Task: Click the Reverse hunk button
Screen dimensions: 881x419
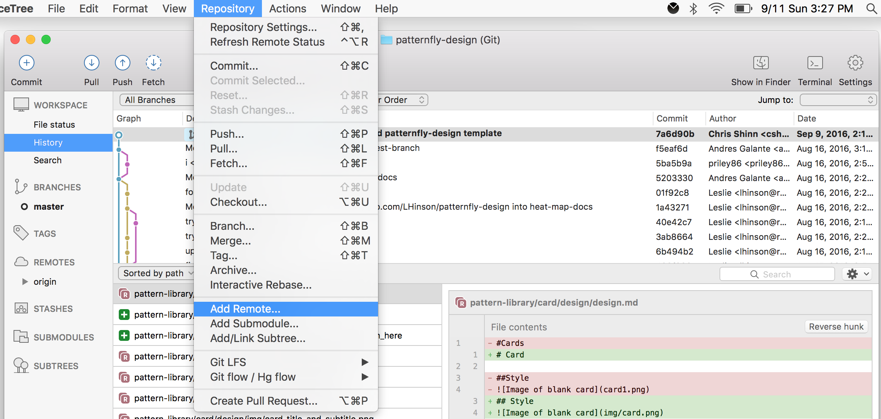Action: [836, 326]
